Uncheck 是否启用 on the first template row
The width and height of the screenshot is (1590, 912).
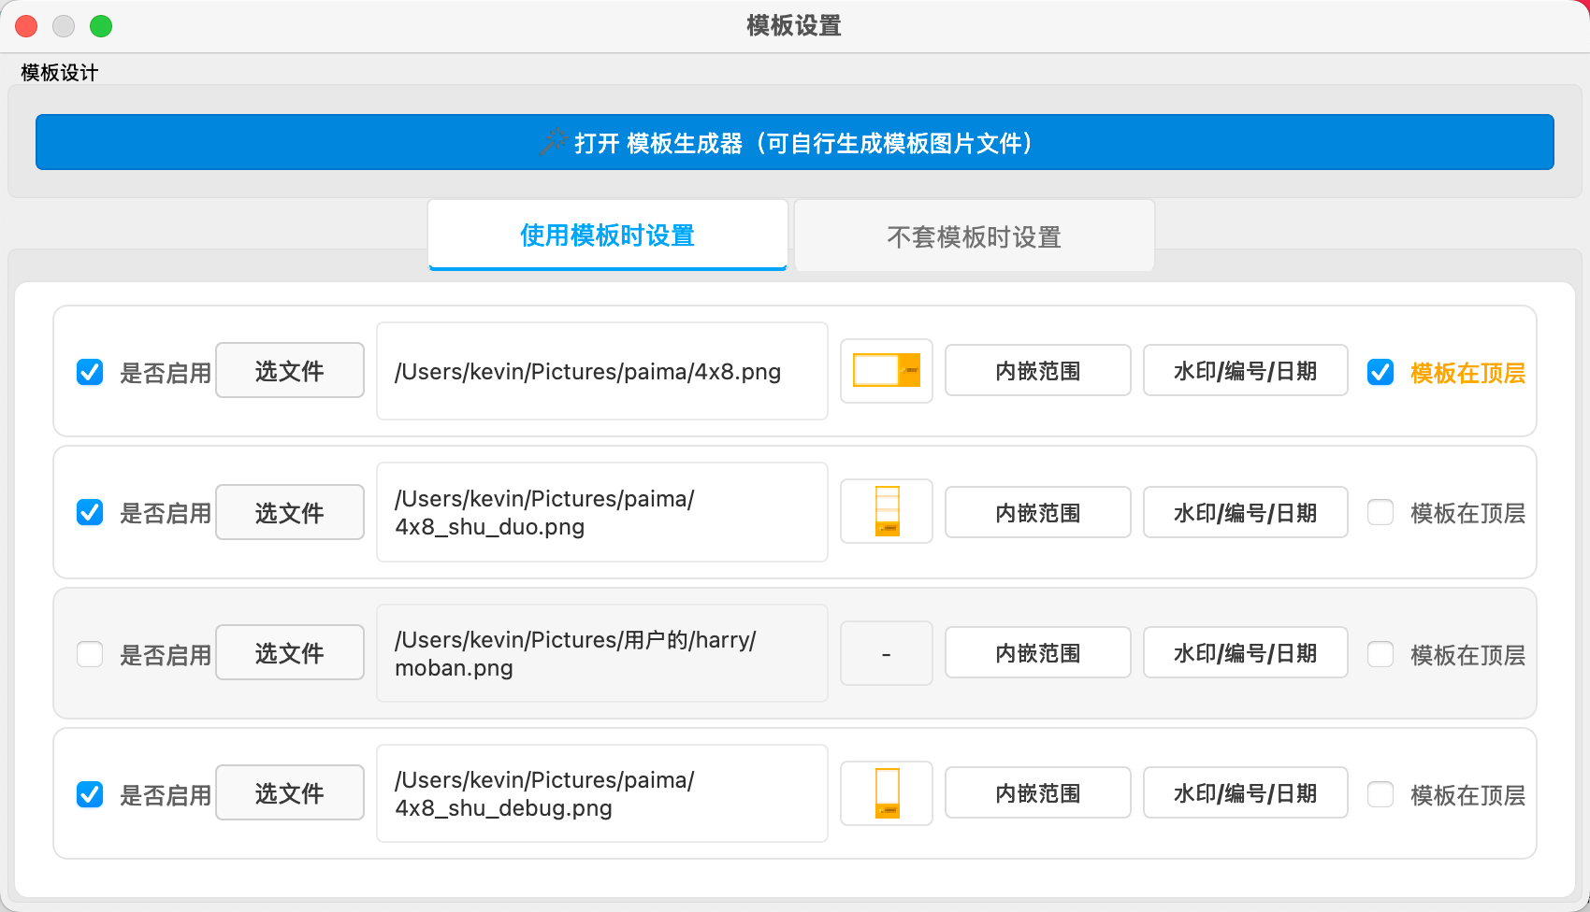(x=90, y=371)
